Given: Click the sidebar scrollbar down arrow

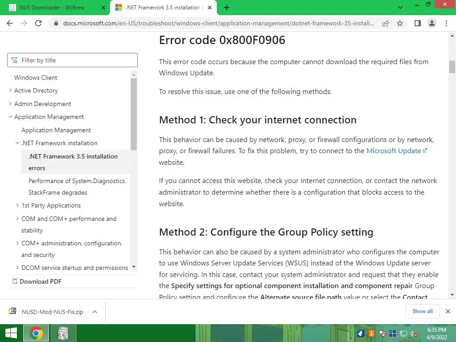Looking at the screenshot, I should [x=134, y=267].
